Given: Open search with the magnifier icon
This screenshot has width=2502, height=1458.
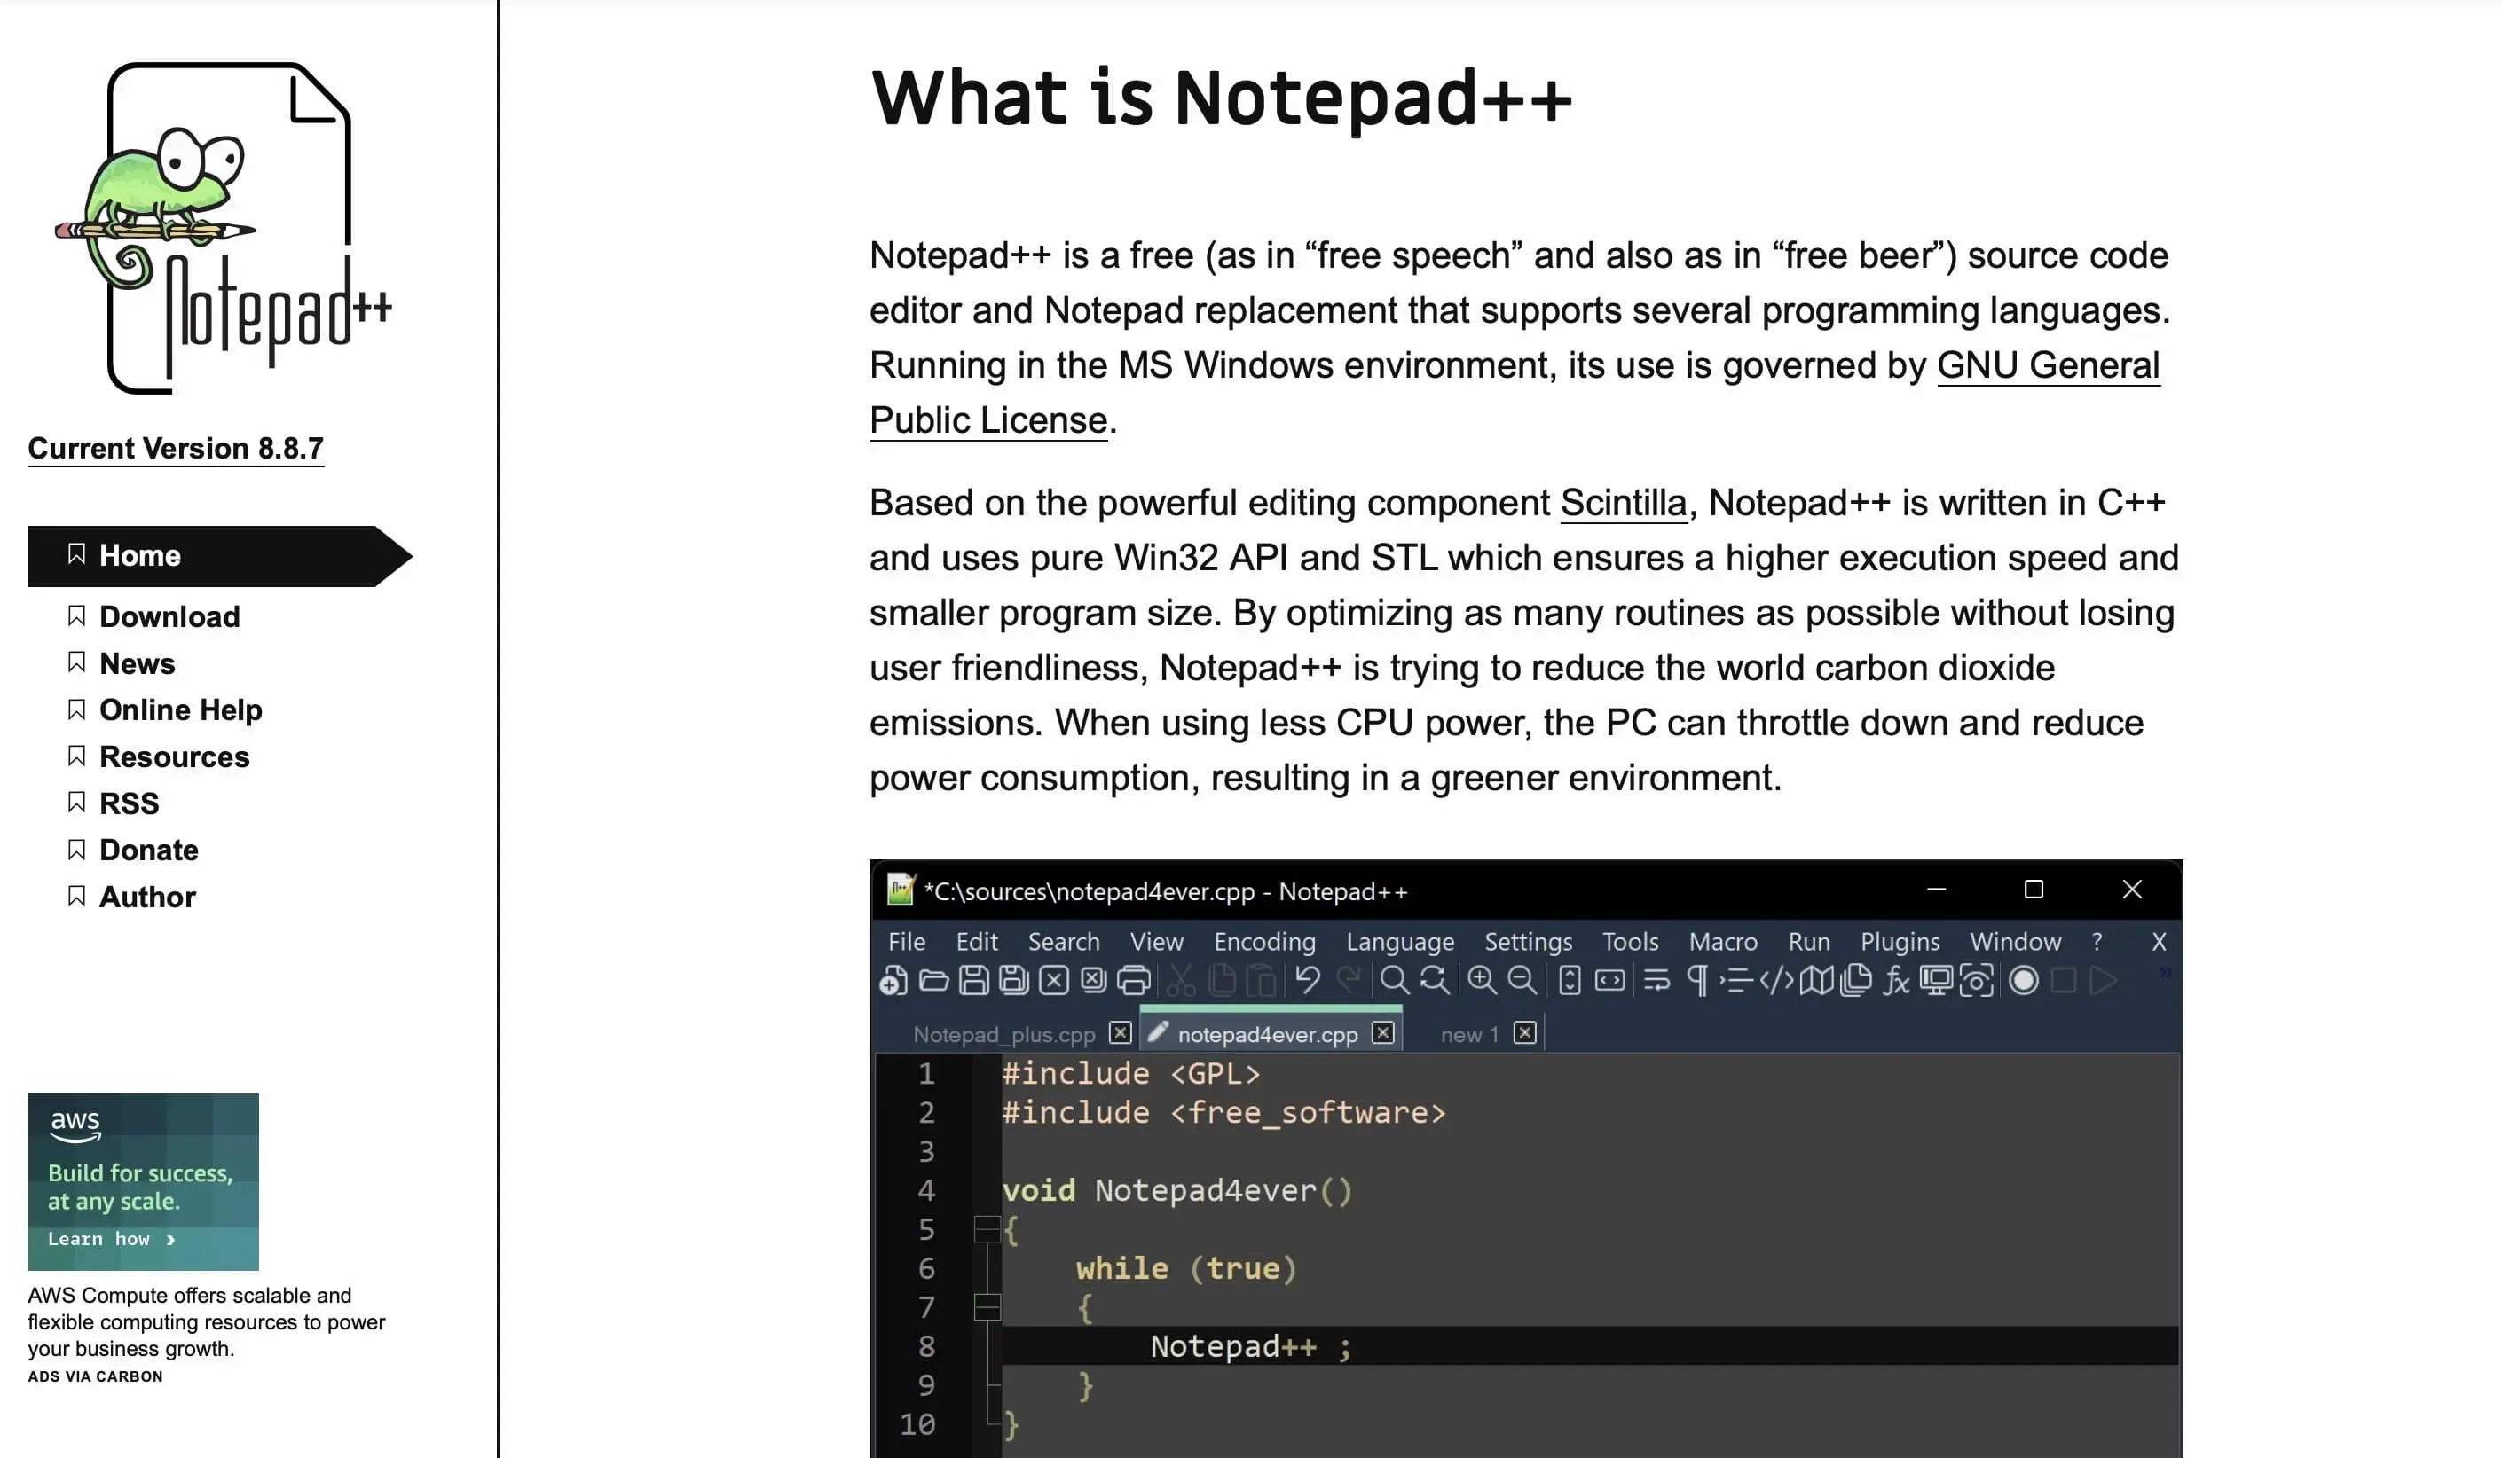Looking at the screenshot, I should click(1396, 981).
